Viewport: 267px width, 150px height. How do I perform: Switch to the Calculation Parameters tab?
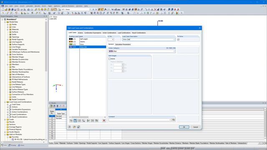click(123, 45)
